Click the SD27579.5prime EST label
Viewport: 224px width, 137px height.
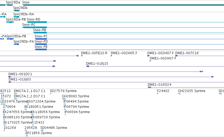tap(63, 91)
